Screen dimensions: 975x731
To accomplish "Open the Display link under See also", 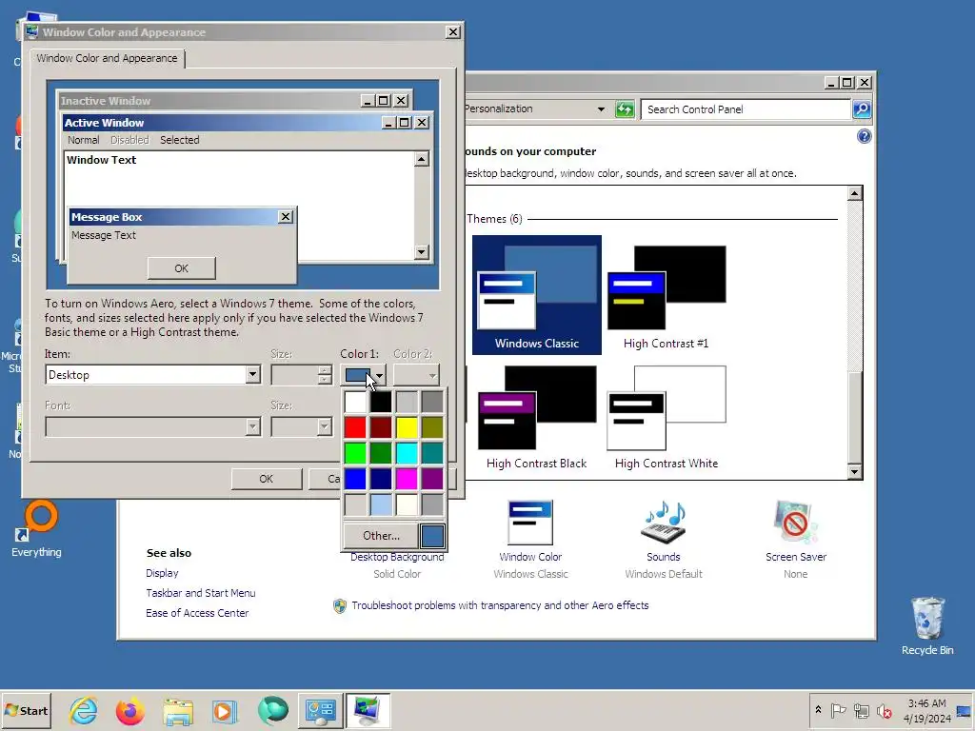I will click(x=162, y=573).
